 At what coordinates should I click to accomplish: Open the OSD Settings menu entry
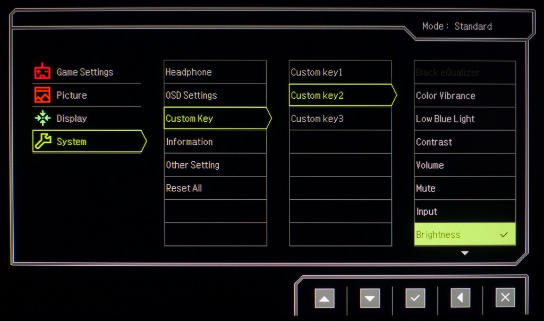215,96
